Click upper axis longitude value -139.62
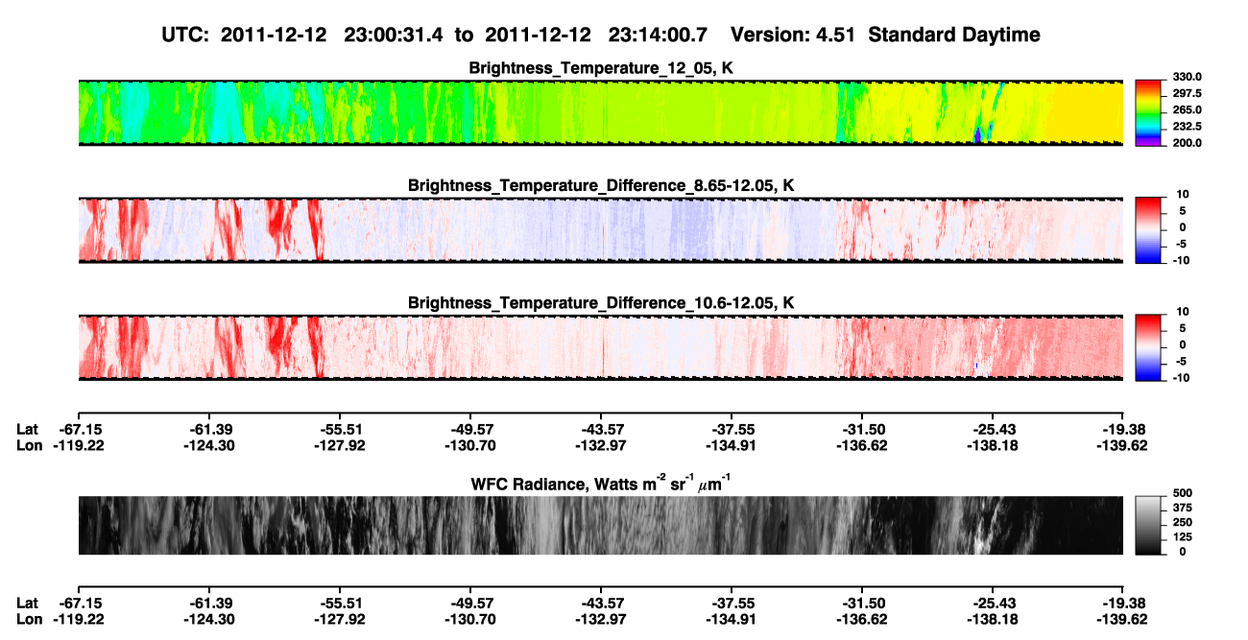The height and width of the screenshot is (640, 1248). pos(1122,445)
